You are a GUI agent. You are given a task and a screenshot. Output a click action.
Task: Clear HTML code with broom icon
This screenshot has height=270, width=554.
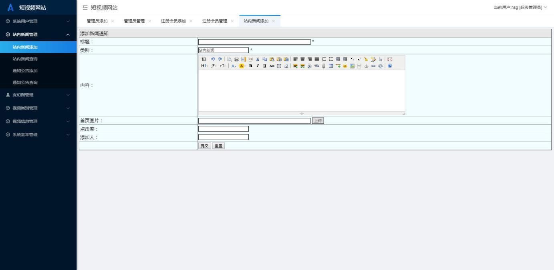click(x=366, y=59)
